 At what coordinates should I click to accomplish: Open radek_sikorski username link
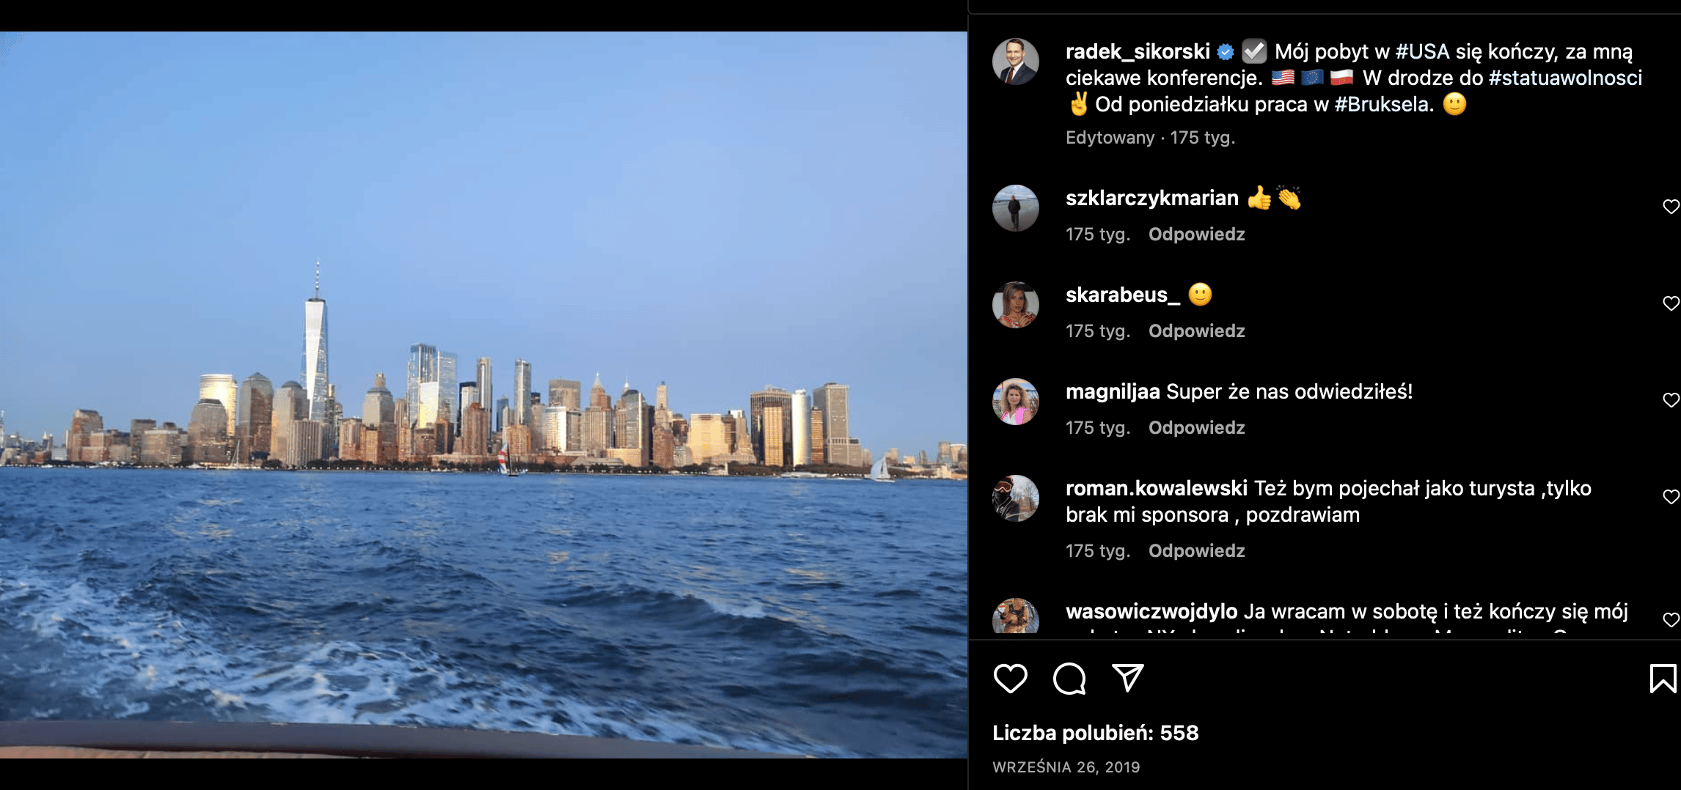tap(1138, 51)
